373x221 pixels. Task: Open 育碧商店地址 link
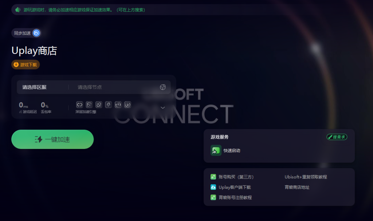coord(297,187)
